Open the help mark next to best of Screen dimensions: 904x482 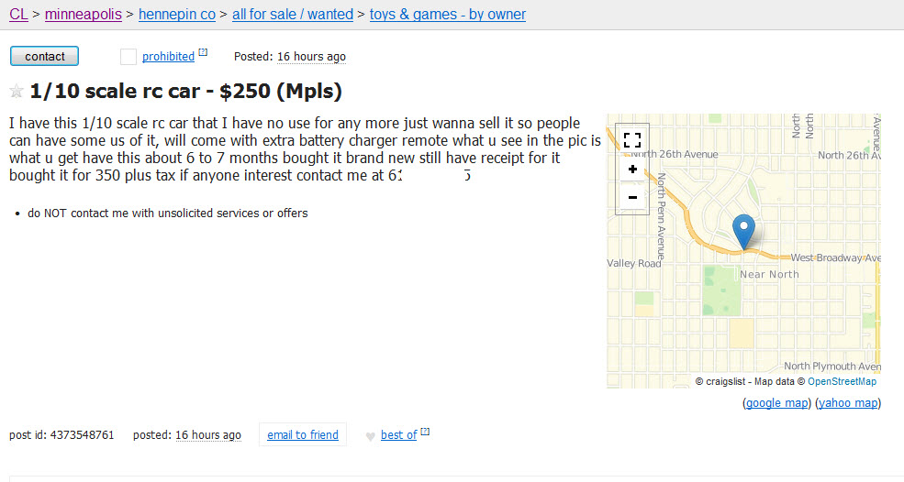click(425, 431)
